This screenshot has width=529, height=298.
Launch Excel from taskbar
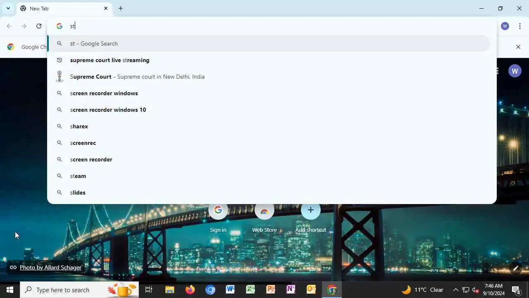250,290
